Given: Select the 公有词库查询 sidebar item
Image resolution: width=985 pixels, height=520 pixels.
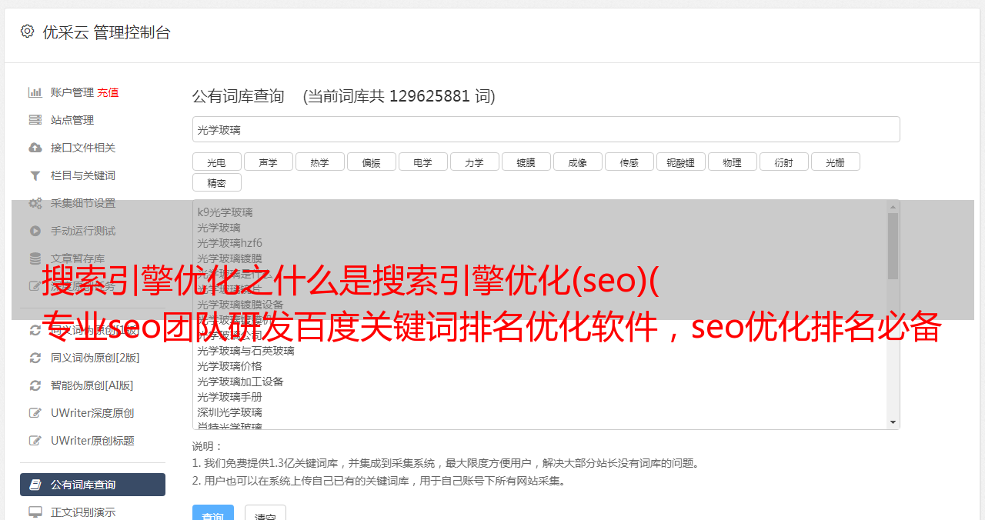Looking at the screenshot, I should click(92, 485).
